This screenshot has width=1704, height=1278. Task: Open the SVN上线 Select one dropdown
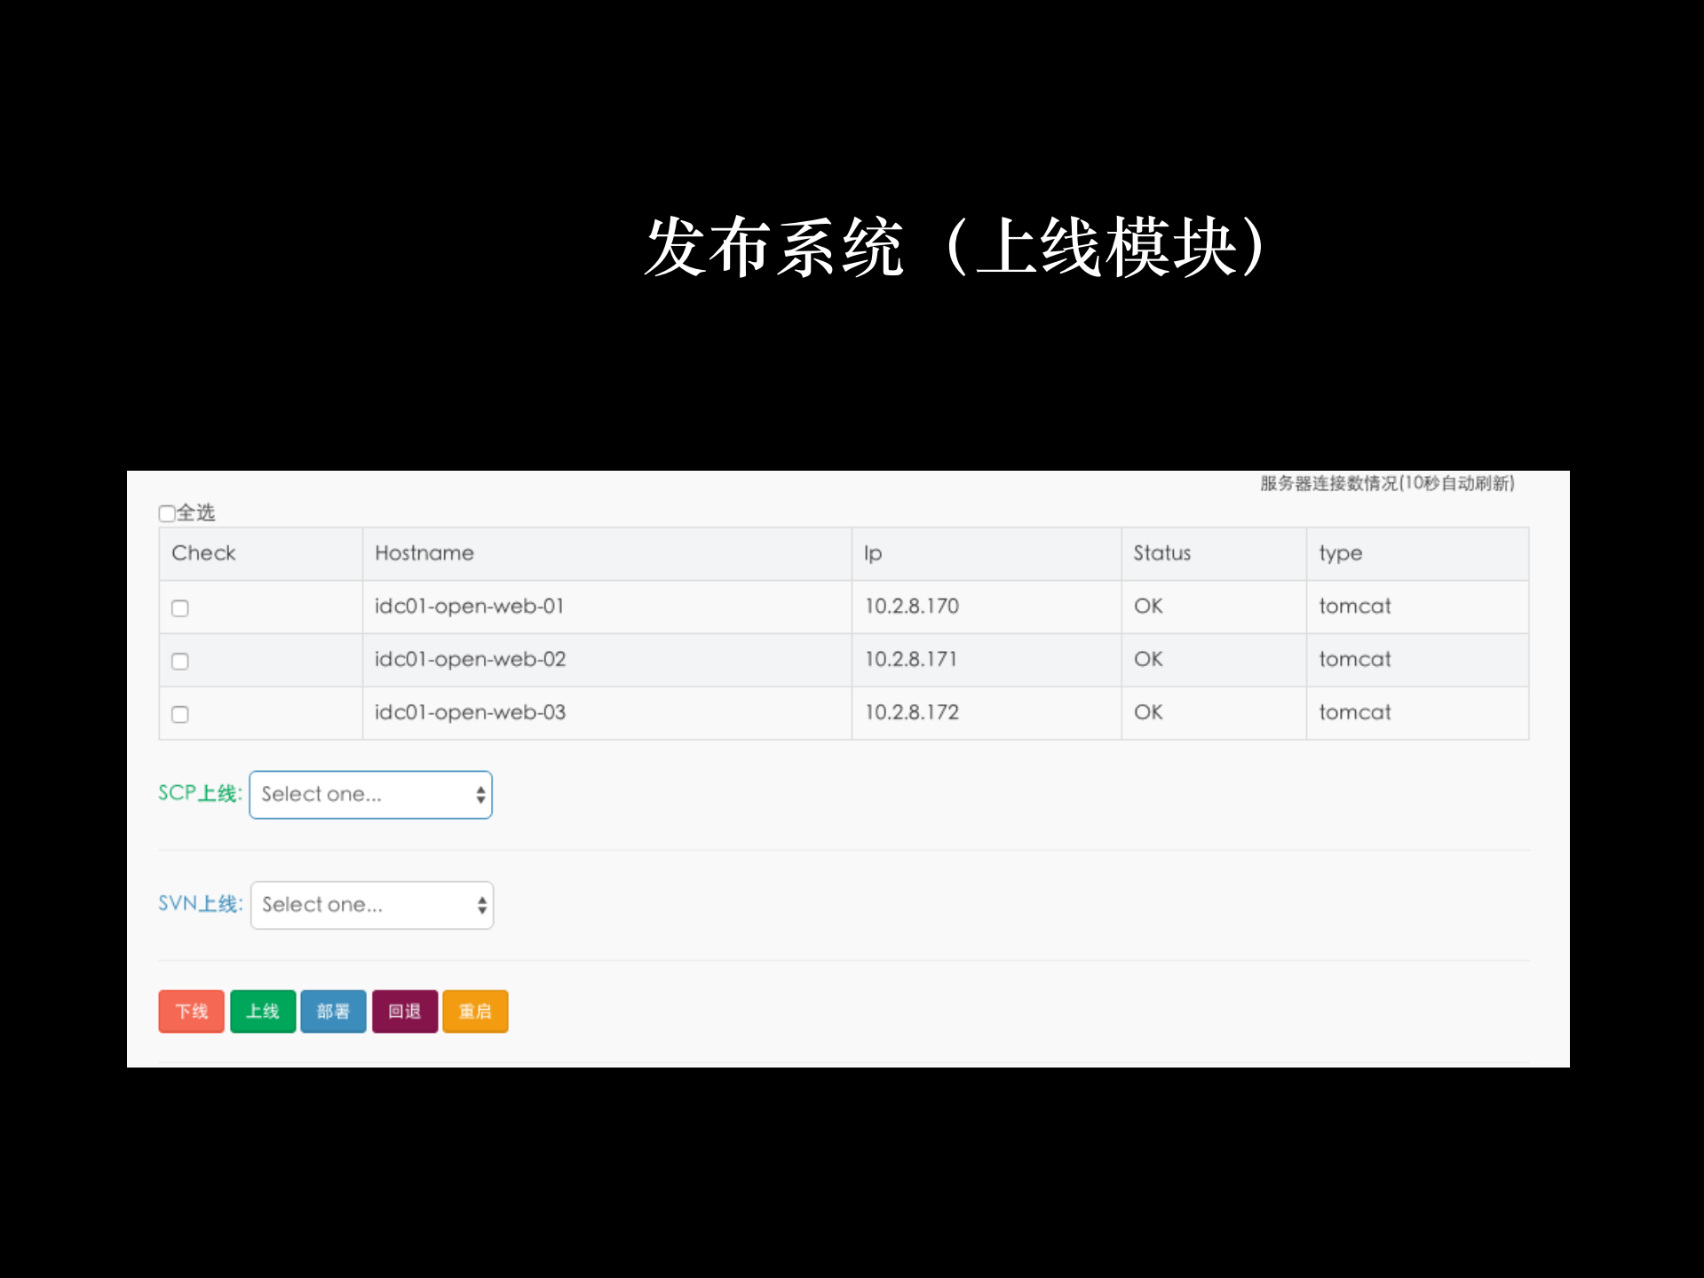(x=371, y=904)
